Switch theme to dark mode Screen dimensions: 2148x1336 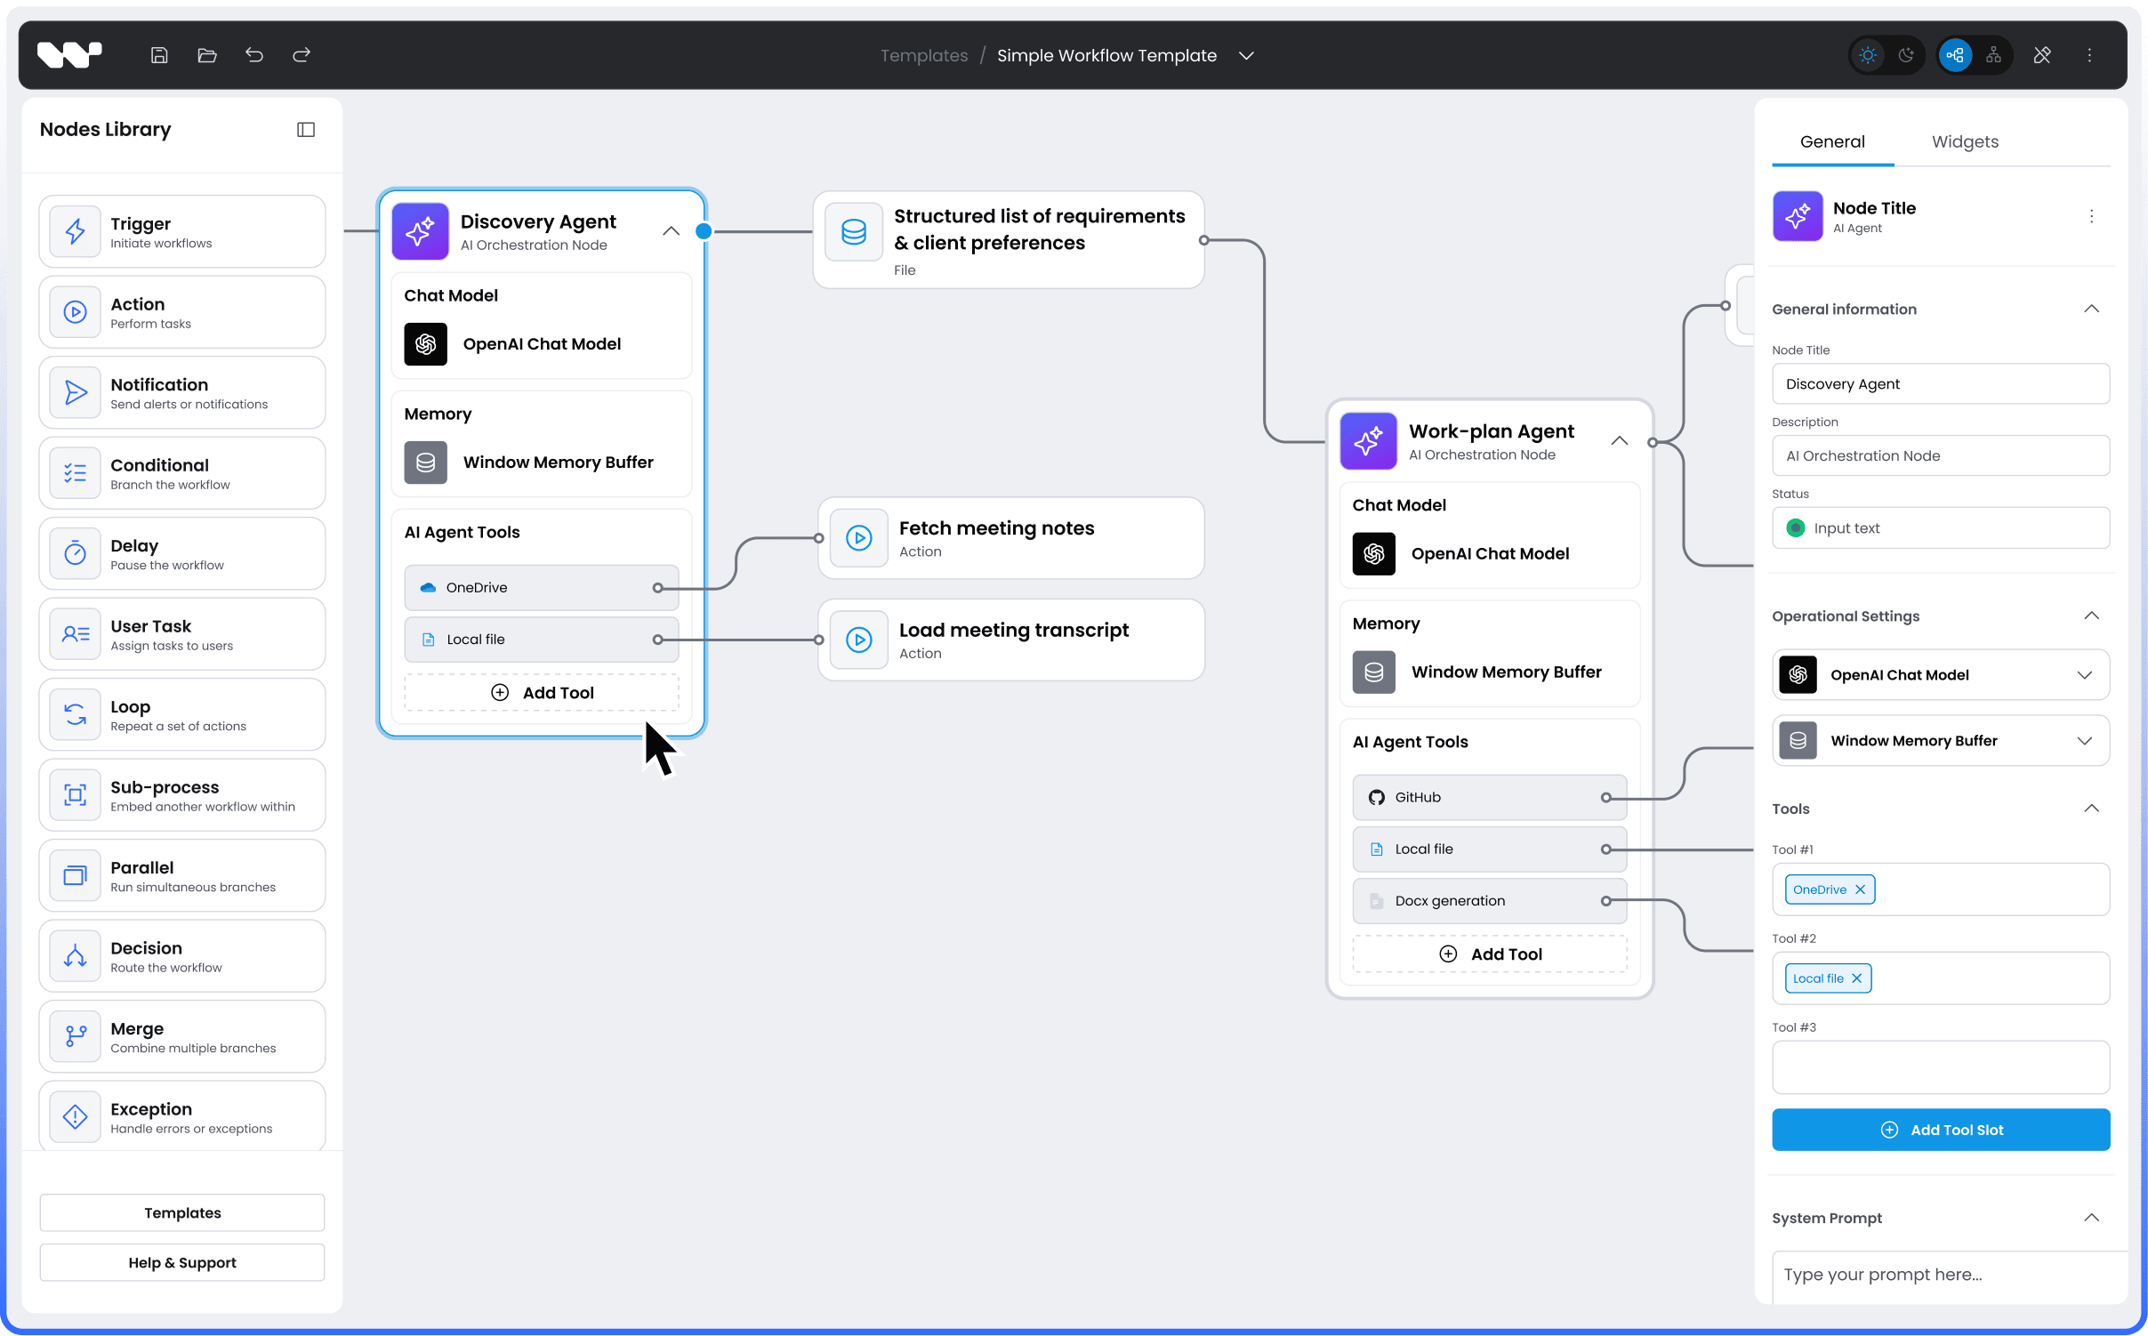click(1907, 54)
